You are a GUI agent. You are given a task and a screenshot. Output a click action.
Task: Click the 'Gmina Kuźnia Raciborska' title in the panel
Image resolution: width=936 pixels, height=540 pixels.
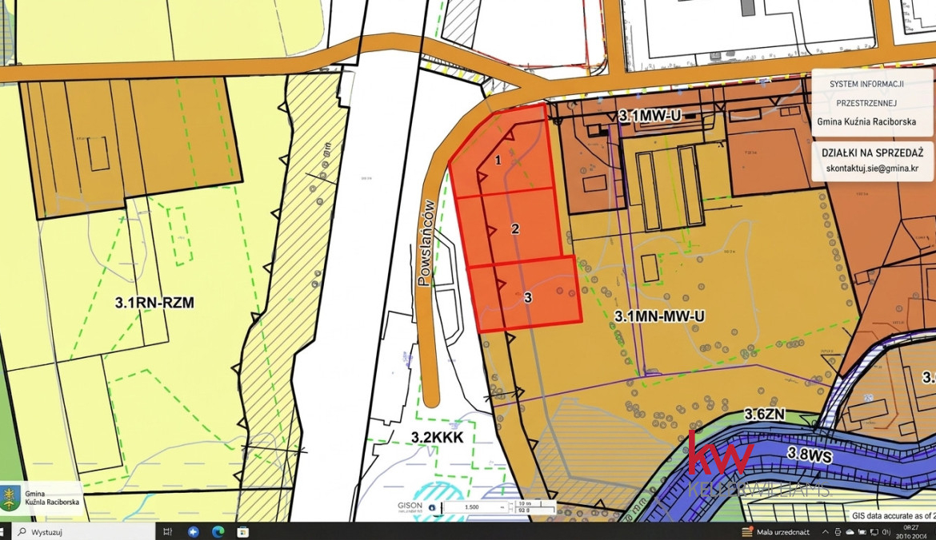pyautogui.click(x=866, y=121)
